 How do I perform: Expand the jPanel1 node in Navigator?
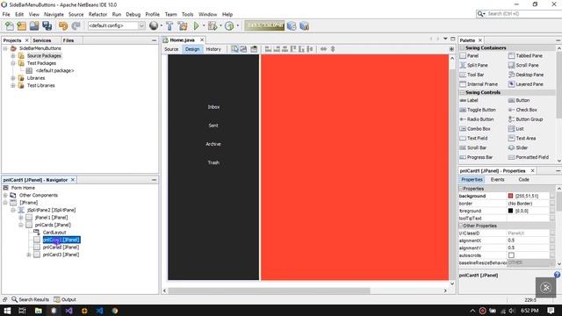click(x=21, y=218)
